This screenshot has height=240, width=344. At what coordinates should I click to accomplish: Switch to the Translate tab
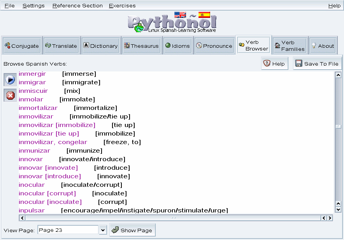point(61,46)
